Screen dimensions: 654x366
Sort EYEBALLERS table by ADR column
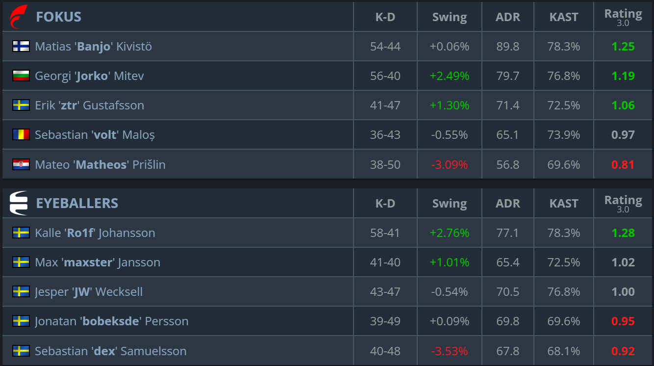coord(507,204)
